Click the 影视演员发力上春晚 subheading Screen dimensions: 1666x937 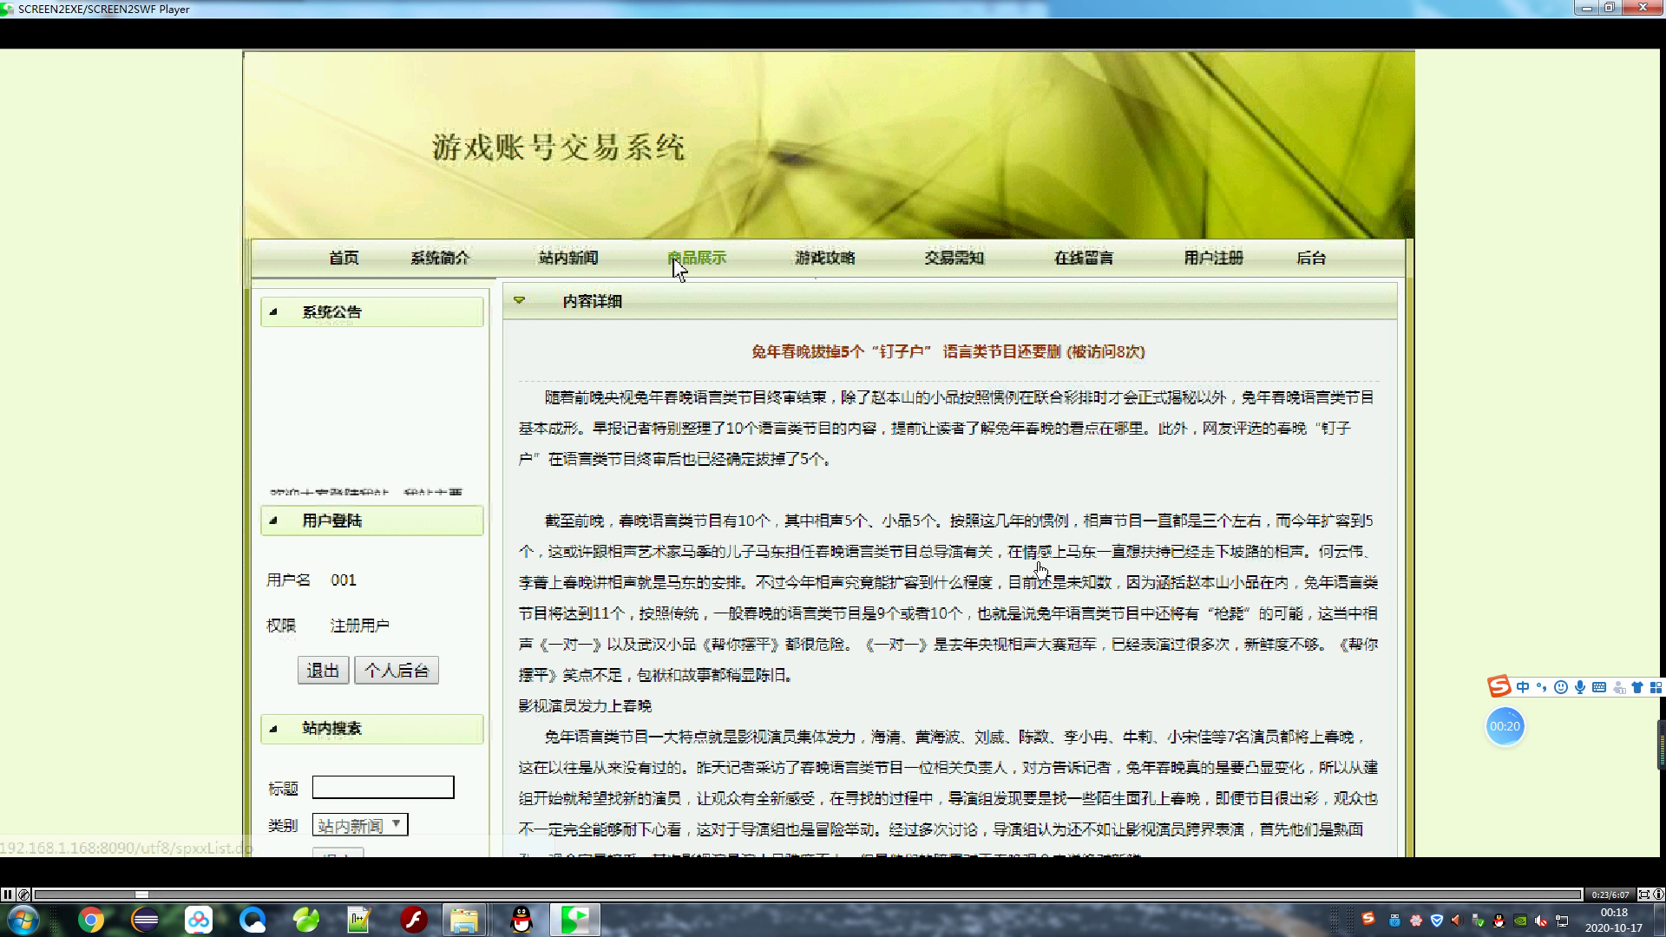(x=585, y=705)
